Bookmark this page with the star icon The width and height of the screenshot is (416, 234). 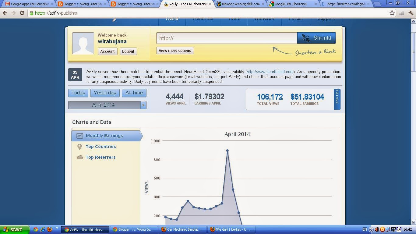392,13
